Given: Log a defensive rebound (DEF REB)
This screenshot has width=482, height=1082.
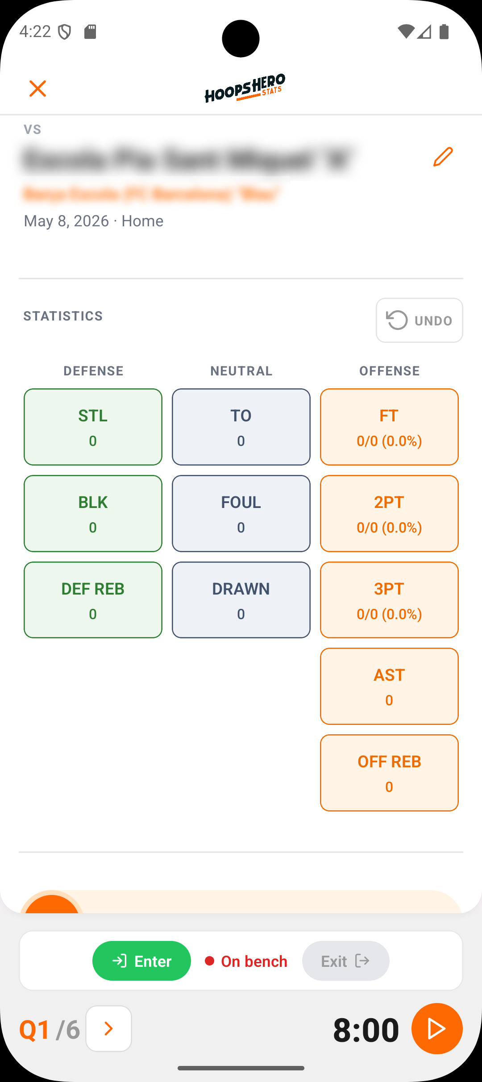Looking at the screenshot, I should pos(93,600).
